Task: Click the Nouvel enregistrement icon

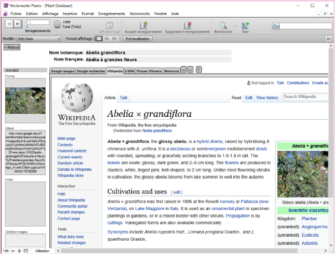Action: [143, 25]
